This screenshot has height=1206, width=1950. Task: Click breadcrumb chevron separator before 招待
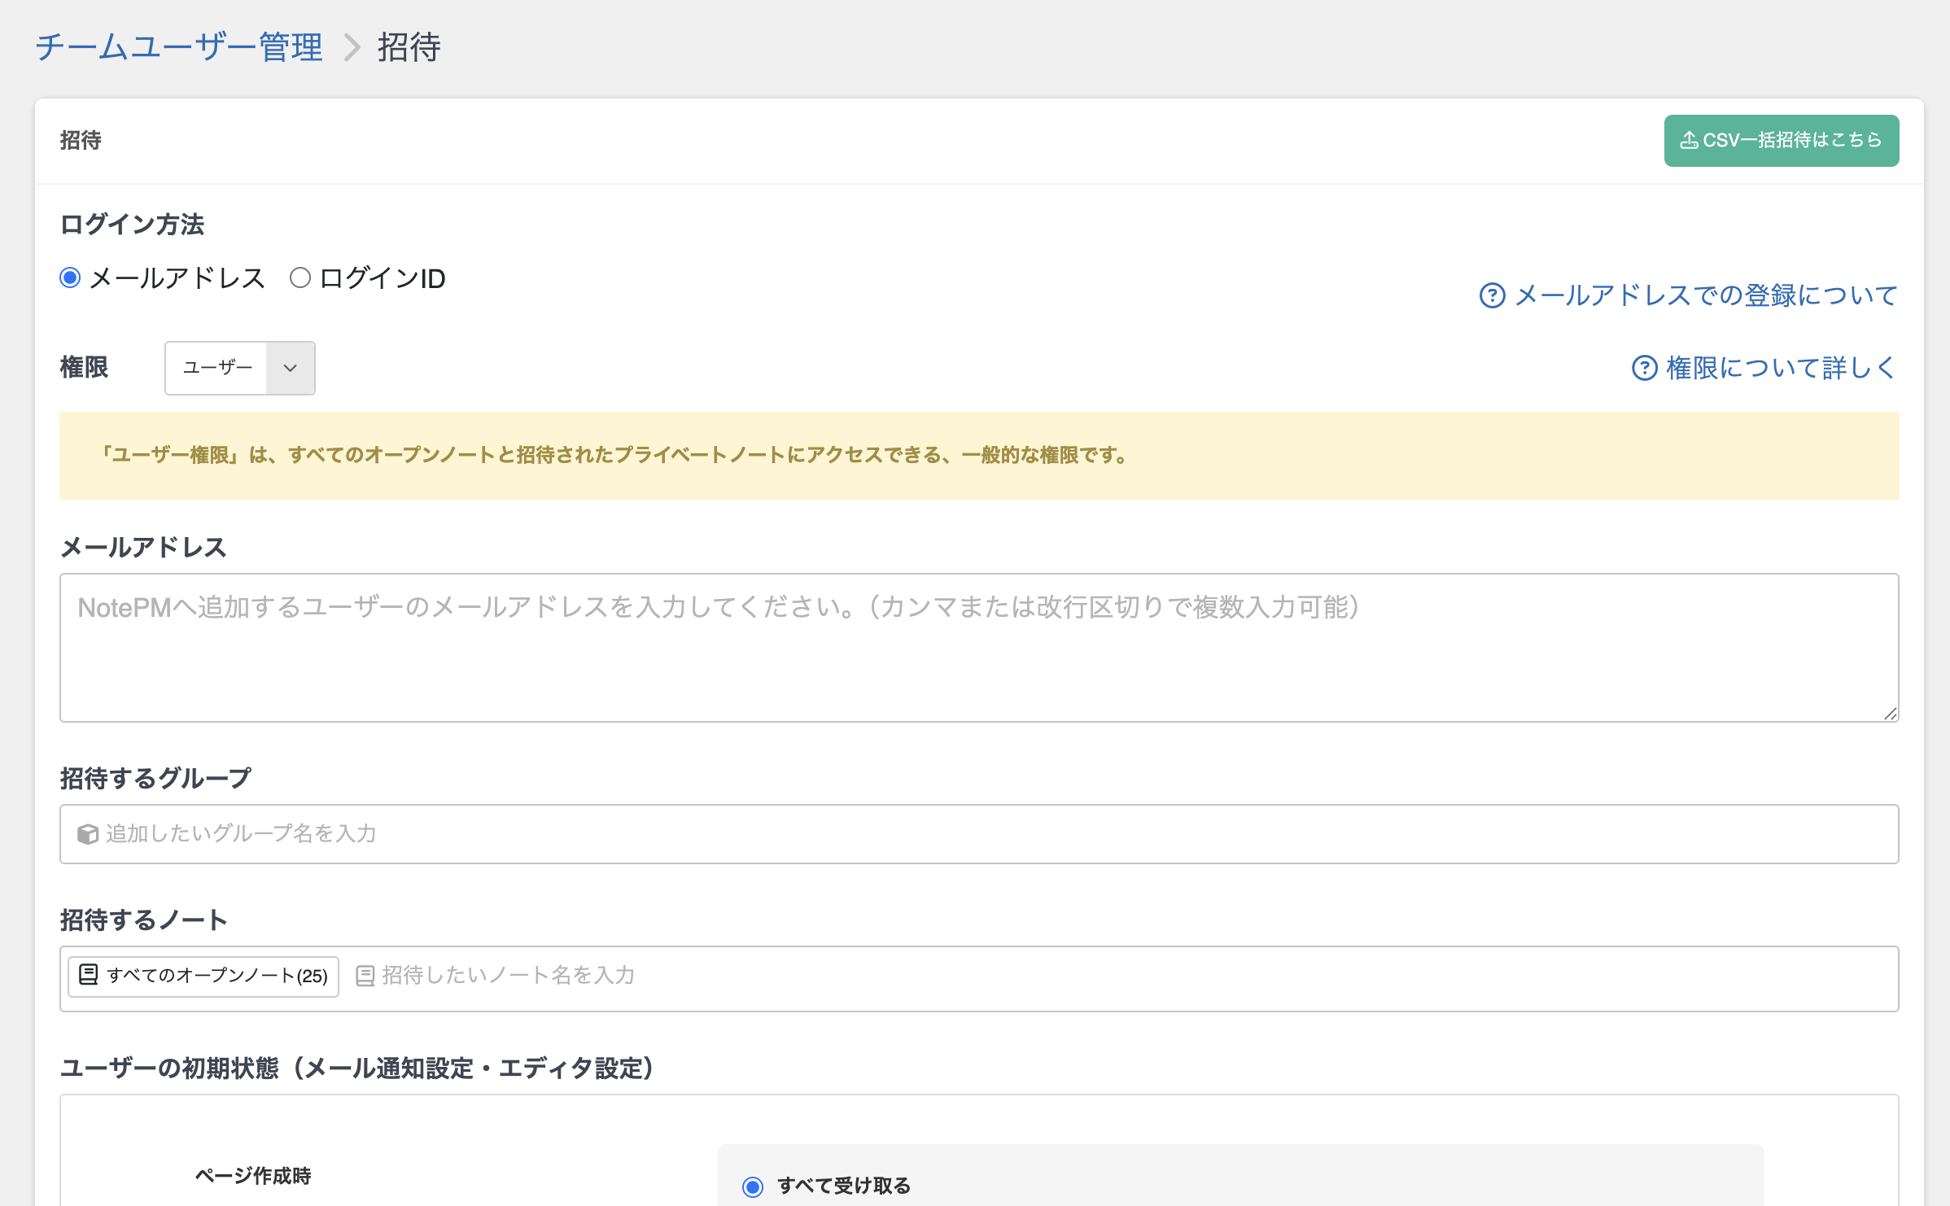coord(352,47)
